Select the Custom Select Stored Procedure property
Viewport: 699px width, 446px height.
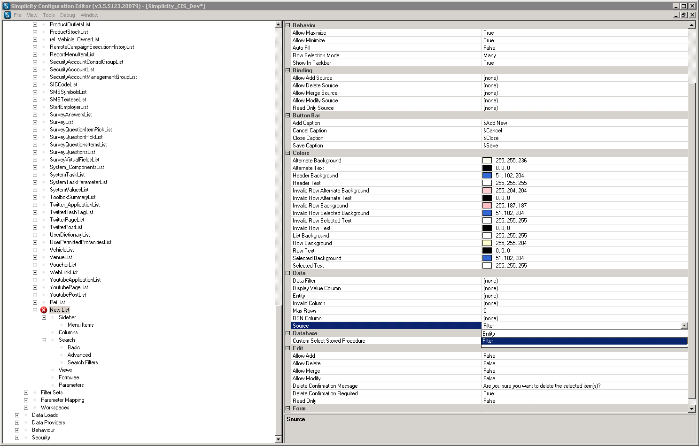329,341
